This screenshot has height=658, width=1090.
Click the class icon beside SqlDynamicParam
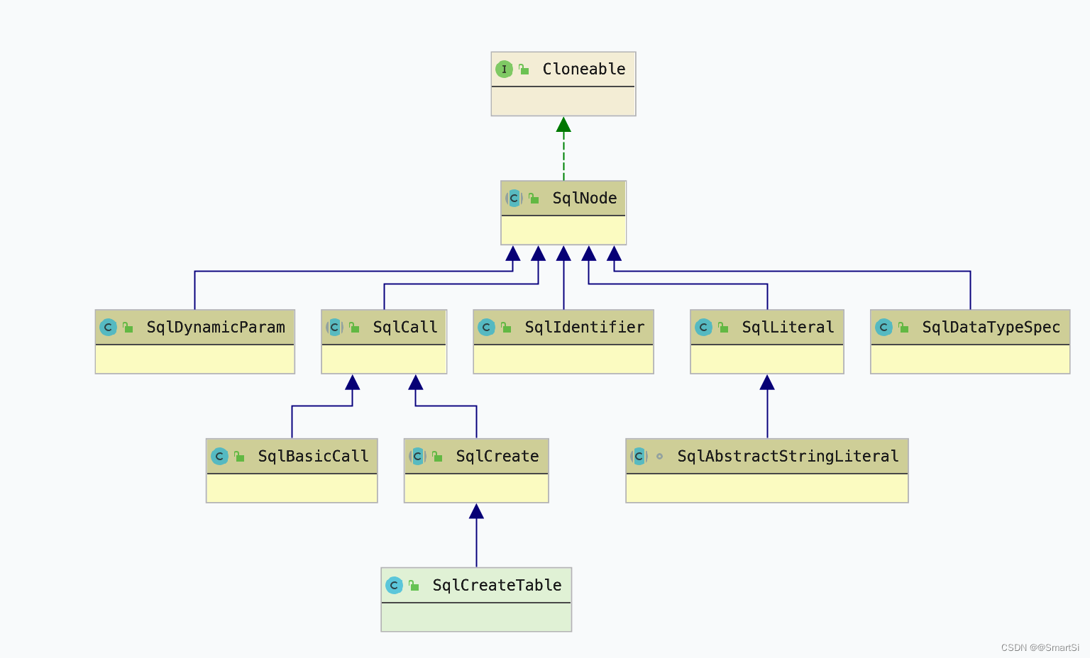108,327
